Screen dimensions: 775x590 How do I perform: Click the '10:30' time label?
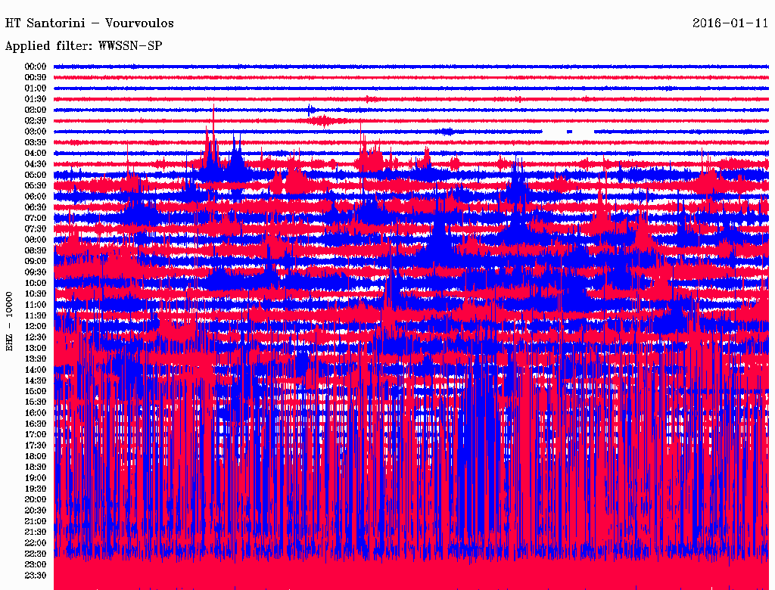(x=36, y=294)
